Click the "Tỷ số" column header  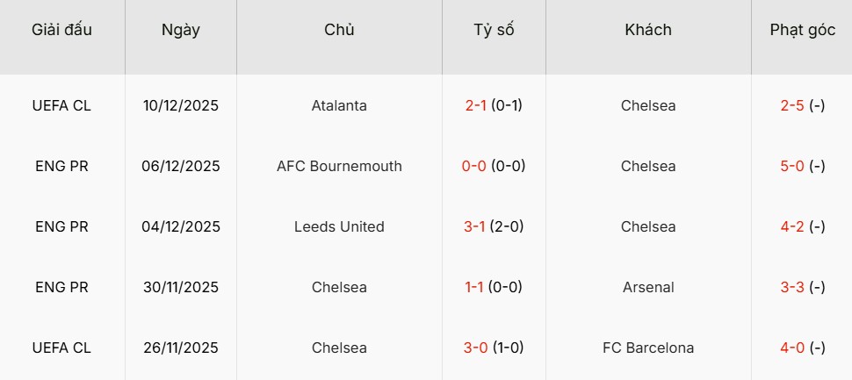pyautogui.click(x=494, y=30)
